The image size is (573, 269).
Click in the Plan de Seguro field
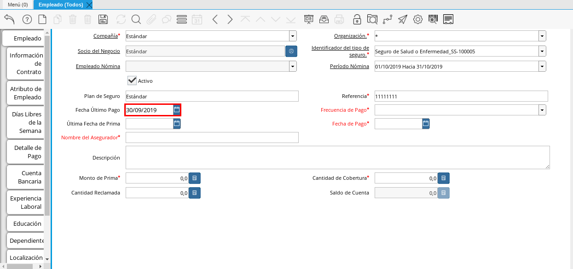pyautogui.click(x=212, y=96)
